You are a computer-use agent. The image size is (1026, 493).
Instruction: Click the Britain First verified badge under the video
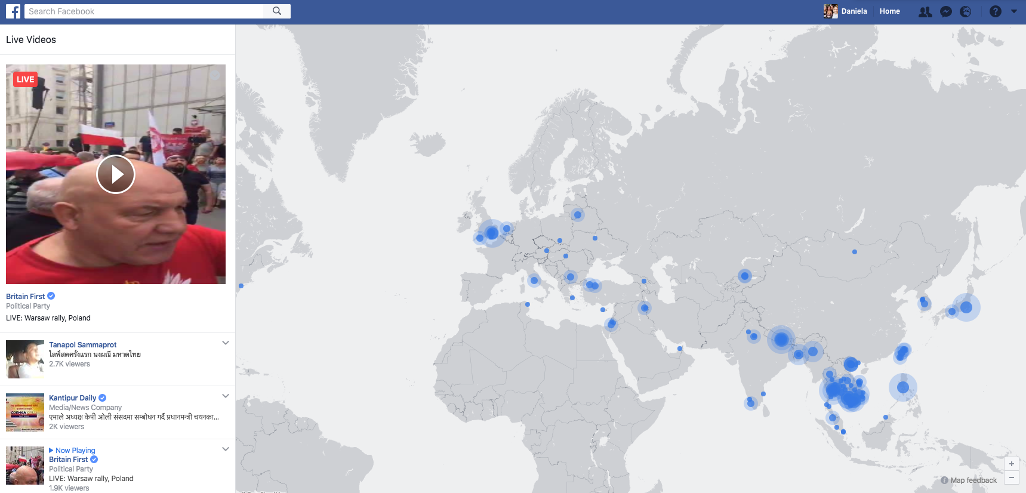click(x=51, y=296)
